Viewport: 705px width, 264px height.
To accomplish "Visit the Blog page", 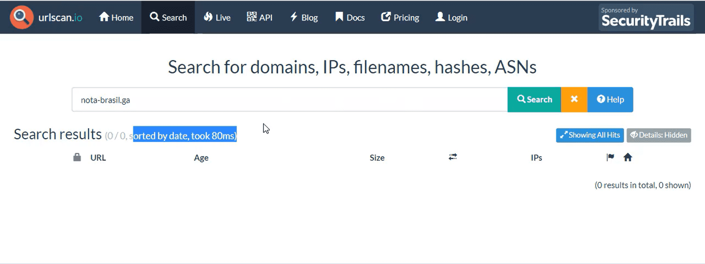I will 304,18.
